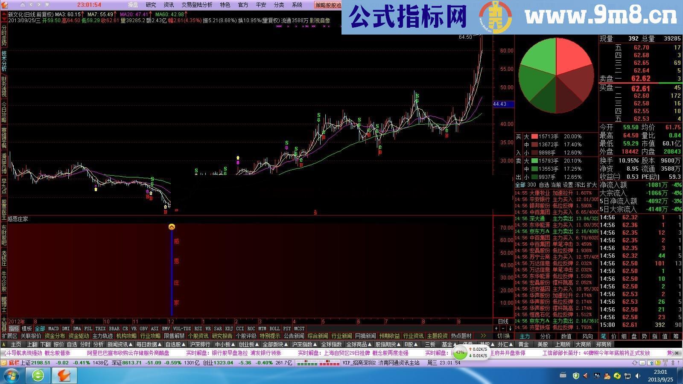Viewport: 683px width, 384px height.
Task: Select the VOL-TDX indicator
Action: 182,329
